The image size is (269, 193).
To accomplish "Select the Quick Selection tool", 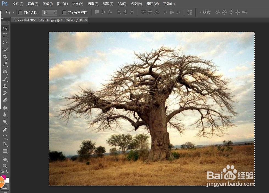I will click(x=5, y=50).
